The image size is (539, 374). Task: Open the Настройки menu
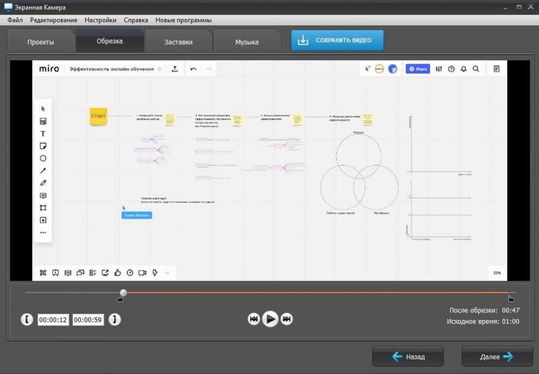[100, 20]
